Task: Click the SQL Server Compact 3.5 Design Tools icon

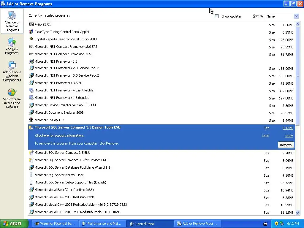Action: 31,127
